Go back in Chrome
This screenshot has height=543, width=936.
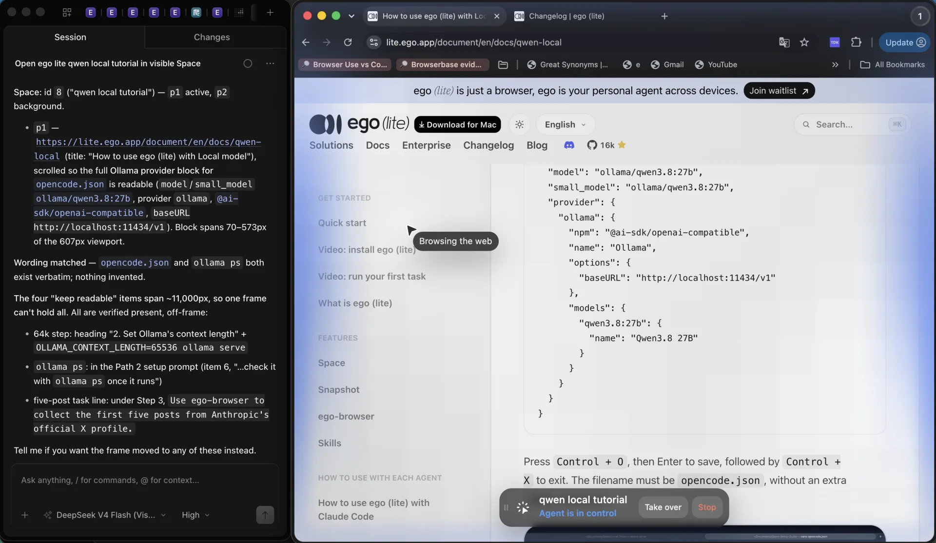point(306,42)
